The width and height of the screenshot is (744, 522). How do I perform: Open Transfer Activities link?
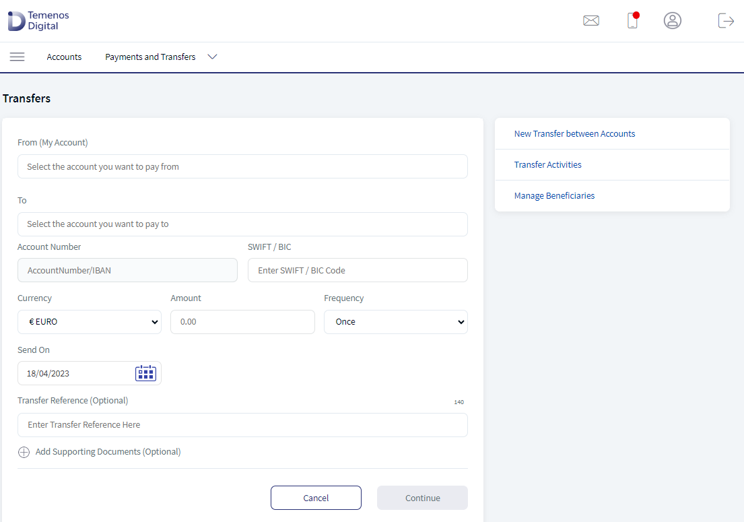(547, 164)
